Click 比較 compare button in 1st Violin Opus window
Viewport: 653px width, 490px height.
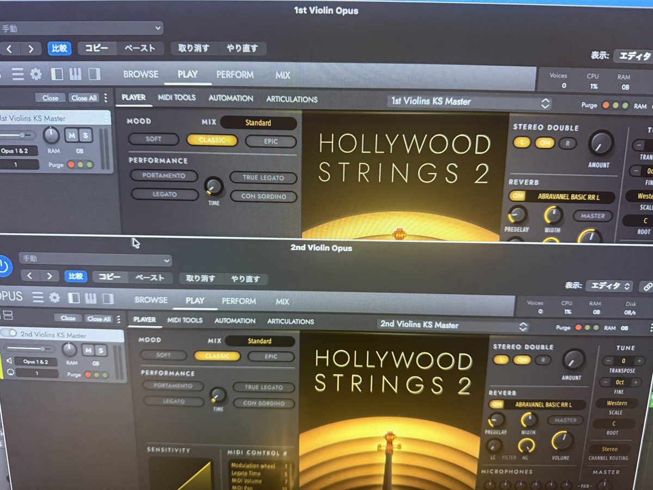pyautogui.click(x=59, y=48)
